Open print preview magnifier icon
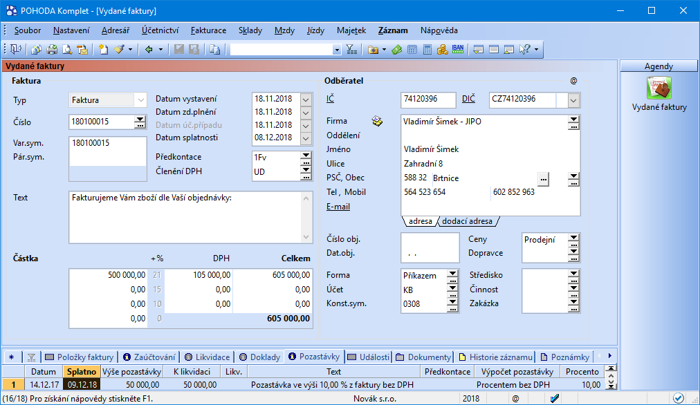This screenshot has width=700, height=405. (67, 50)
